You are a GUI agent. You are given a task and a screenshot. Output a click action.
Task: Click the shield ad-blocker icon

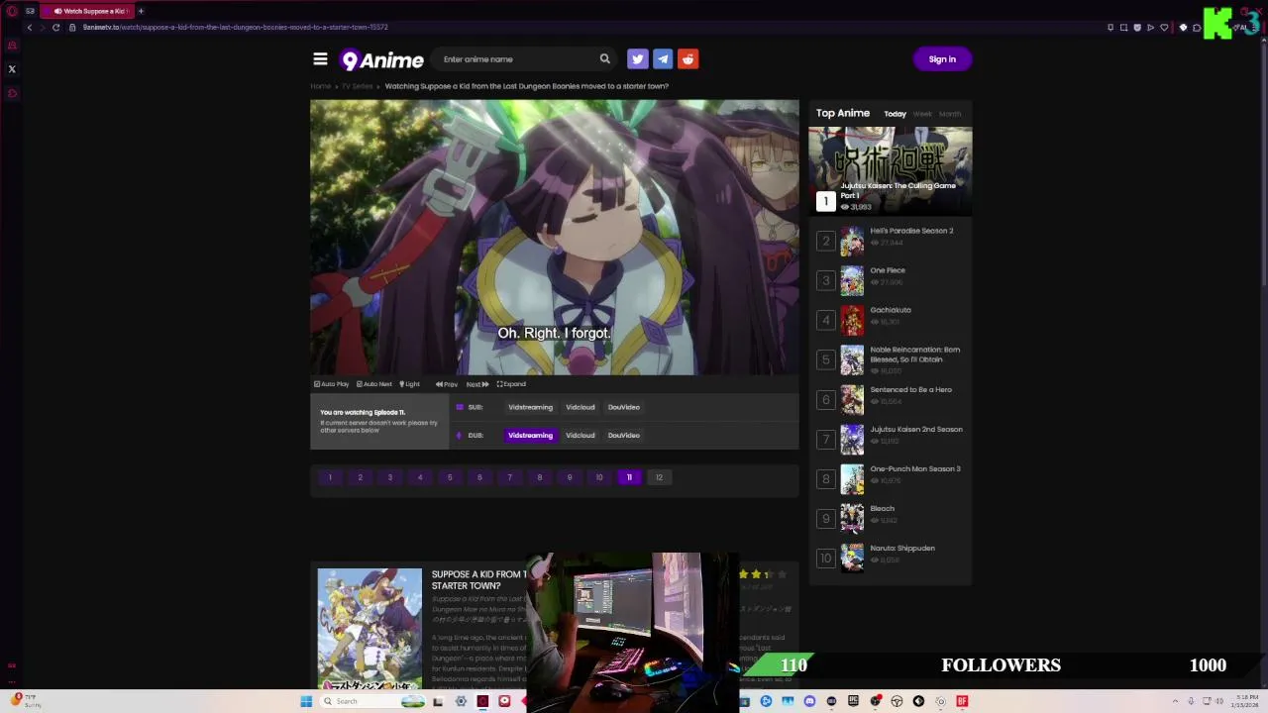point(1137,27)
